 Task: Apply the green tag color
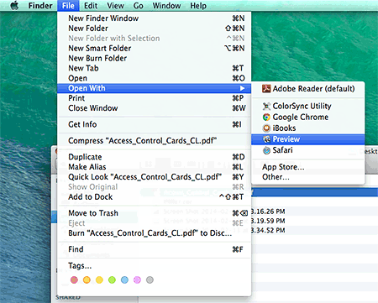click(x=112, y=279)
